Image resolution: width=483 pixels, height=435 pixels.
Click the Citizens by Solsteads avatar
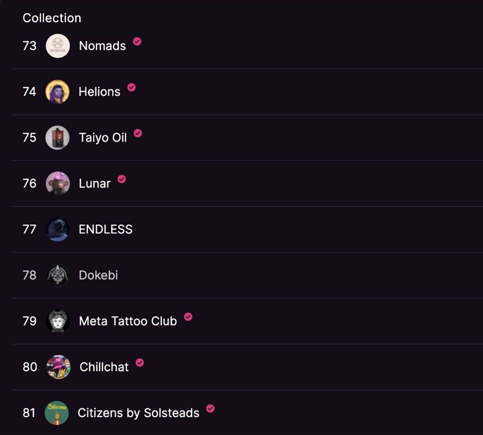[x=57, y=413]
